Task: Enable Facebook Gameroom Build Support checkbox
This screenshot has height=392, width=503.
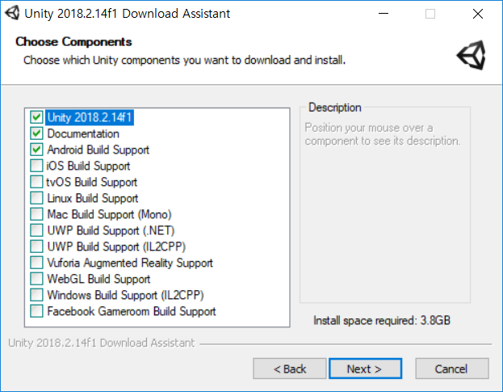Action: pyautogui.click(x=36, y=311)
